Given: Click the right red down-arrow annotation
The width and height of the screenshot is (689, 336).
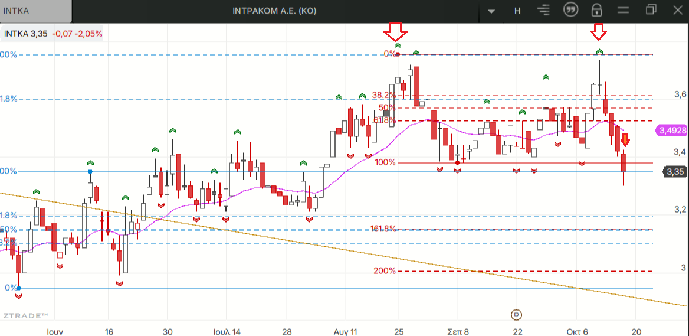Looking at the screenshot, I should (599, 30).
